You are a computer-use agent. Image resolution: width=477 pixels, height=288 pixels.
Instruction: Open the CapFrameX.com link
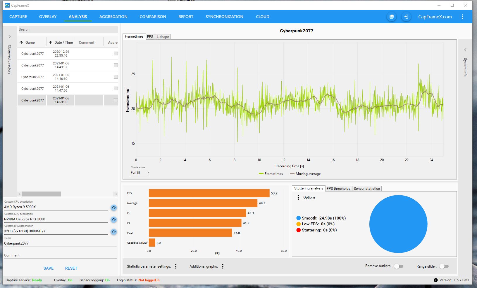point(435,17)
